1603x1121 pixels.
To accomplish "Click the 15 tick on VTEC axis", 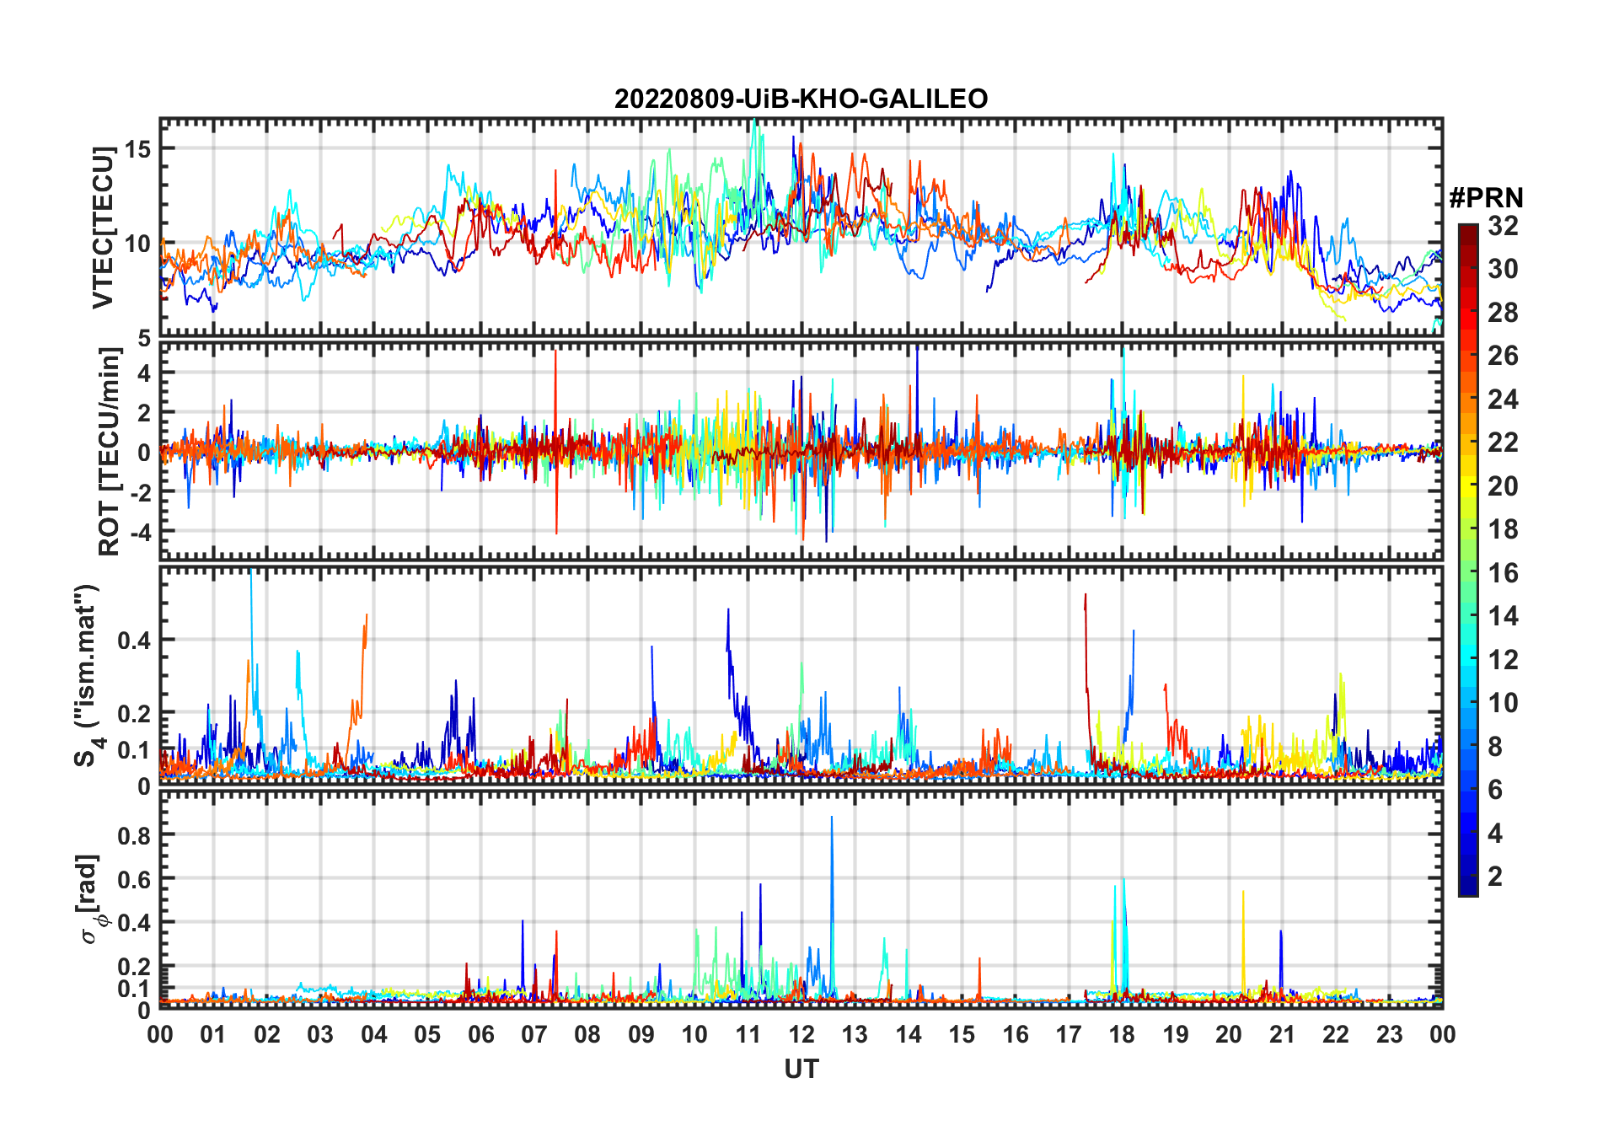I will click(x=138, y=149).
